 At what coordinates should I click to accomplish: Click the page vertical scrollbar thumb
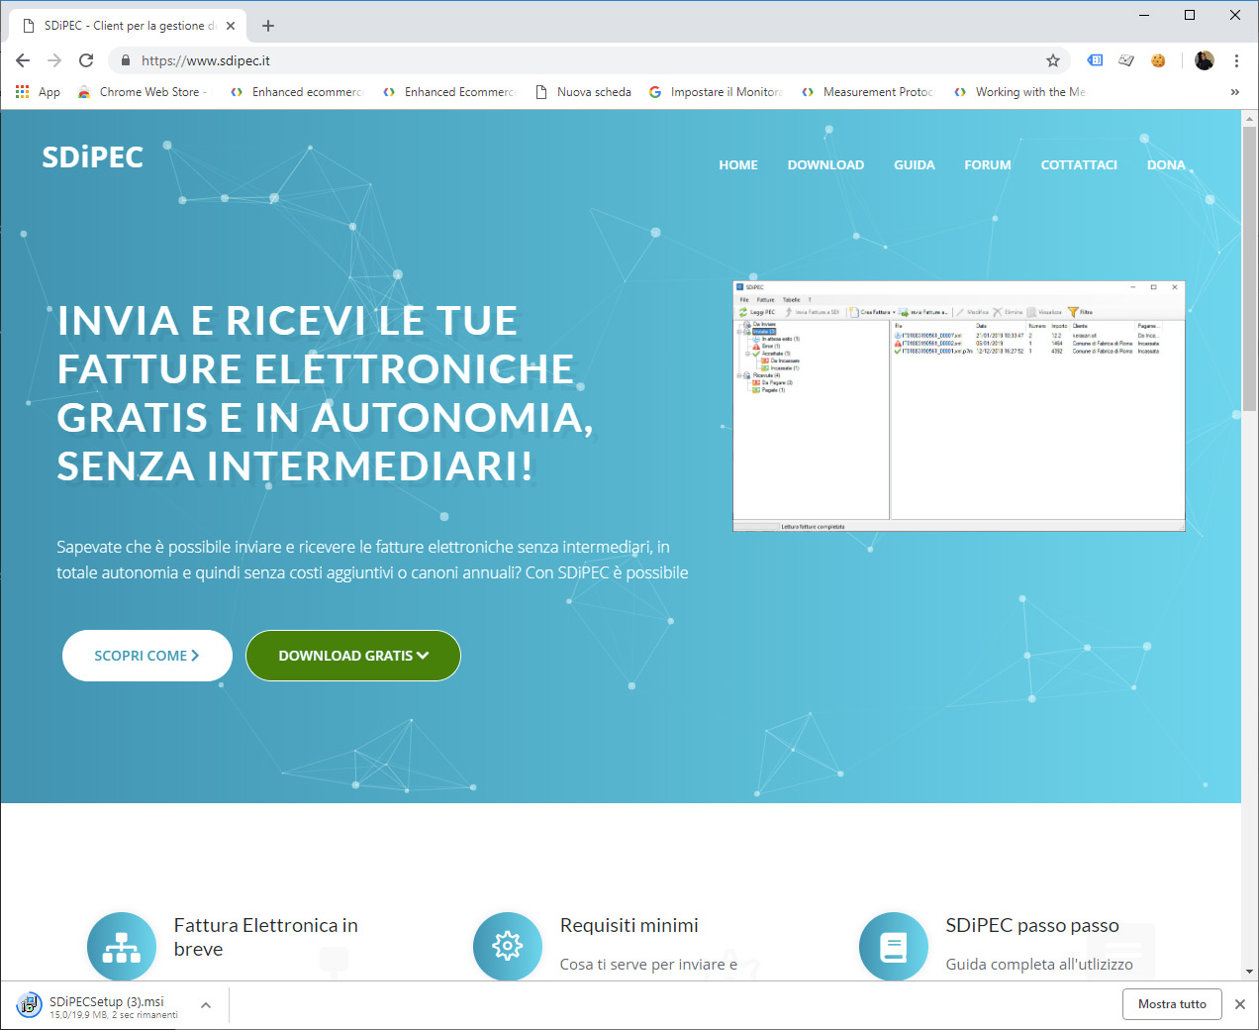[x=1249, y=267]
